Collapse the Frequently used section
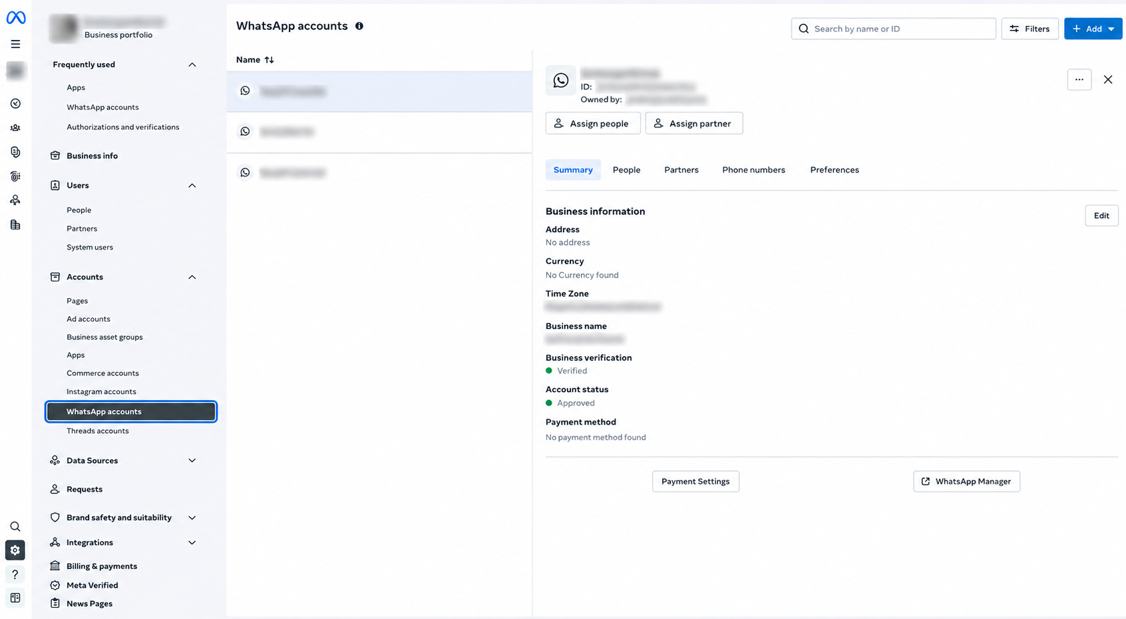1126x619 pixels. [x=192, y=65]
